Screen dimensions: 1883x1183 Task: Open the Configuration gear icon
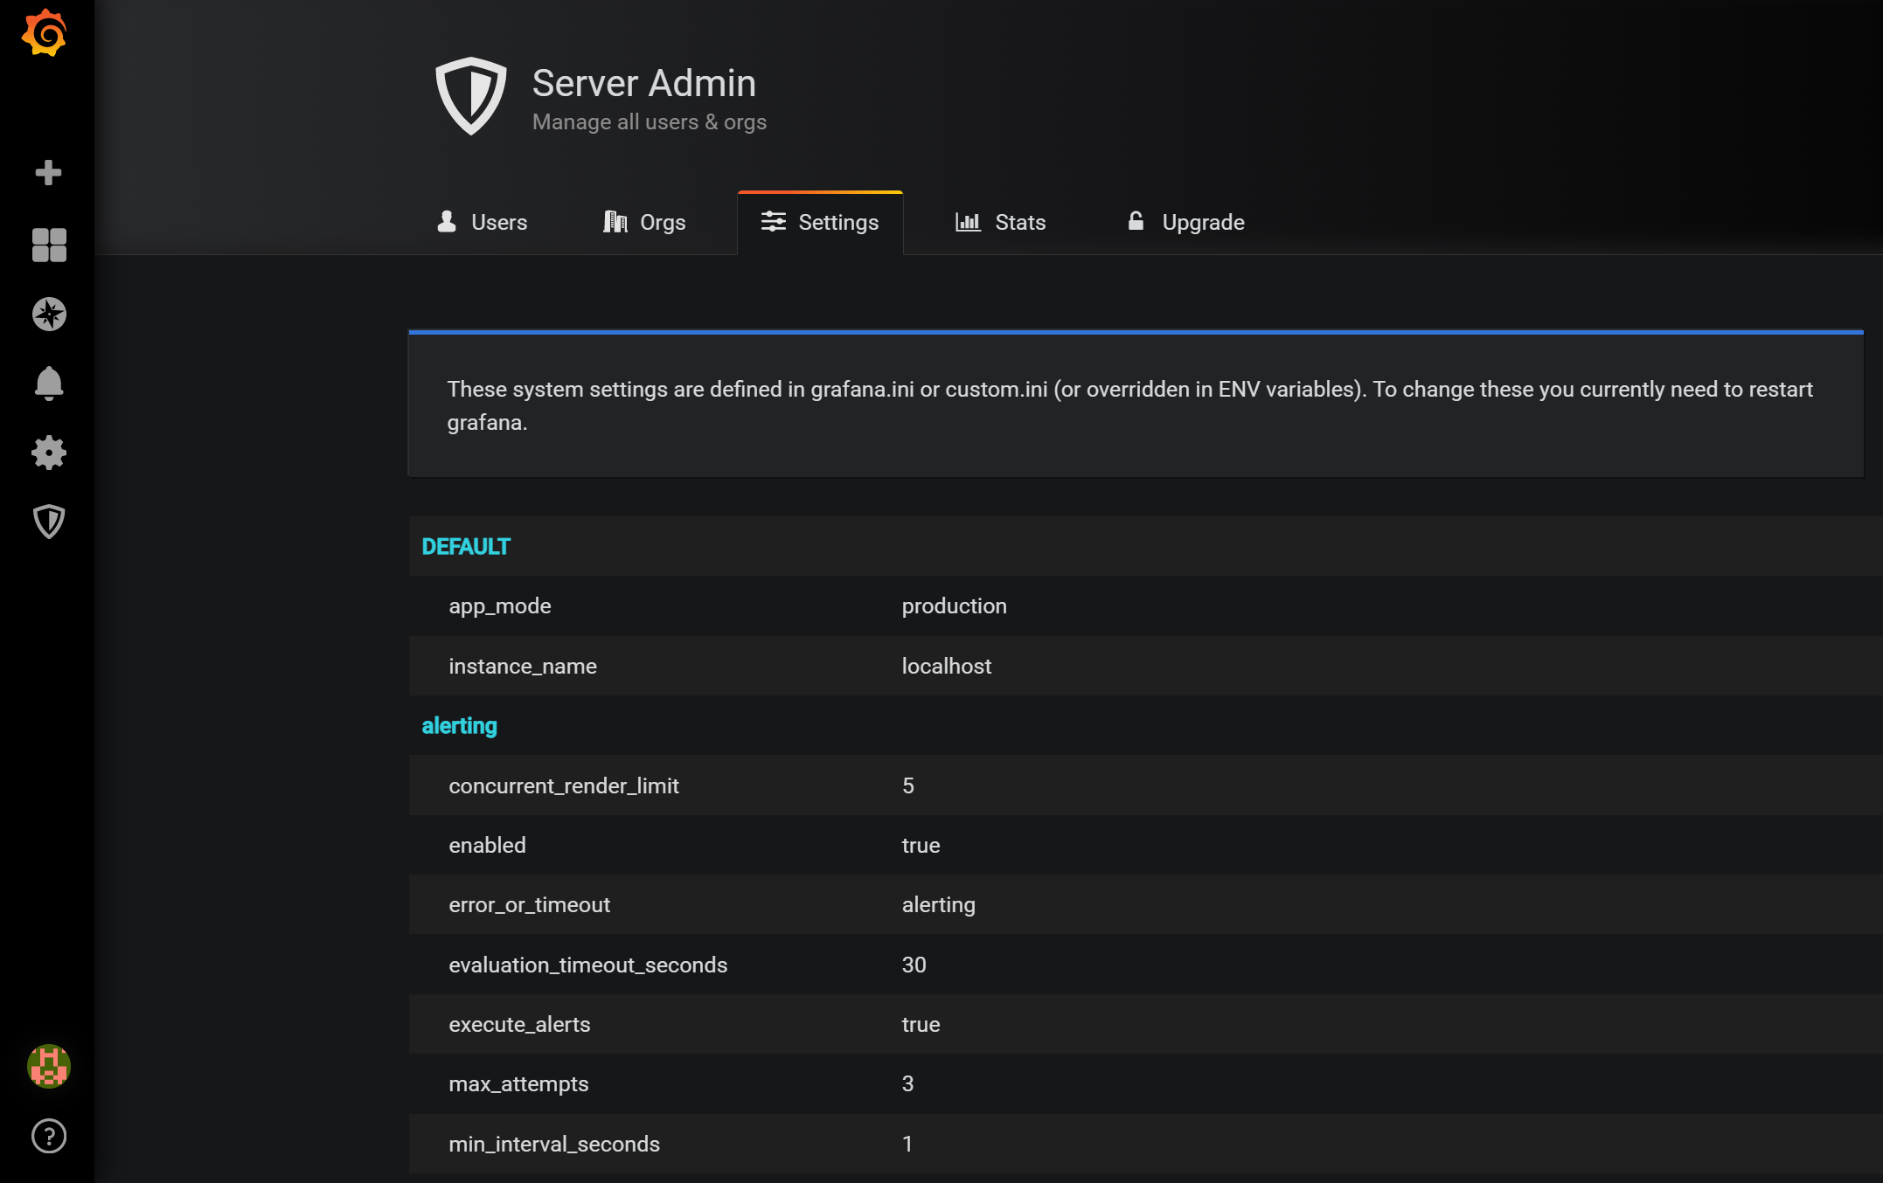(x=49, y=453)
